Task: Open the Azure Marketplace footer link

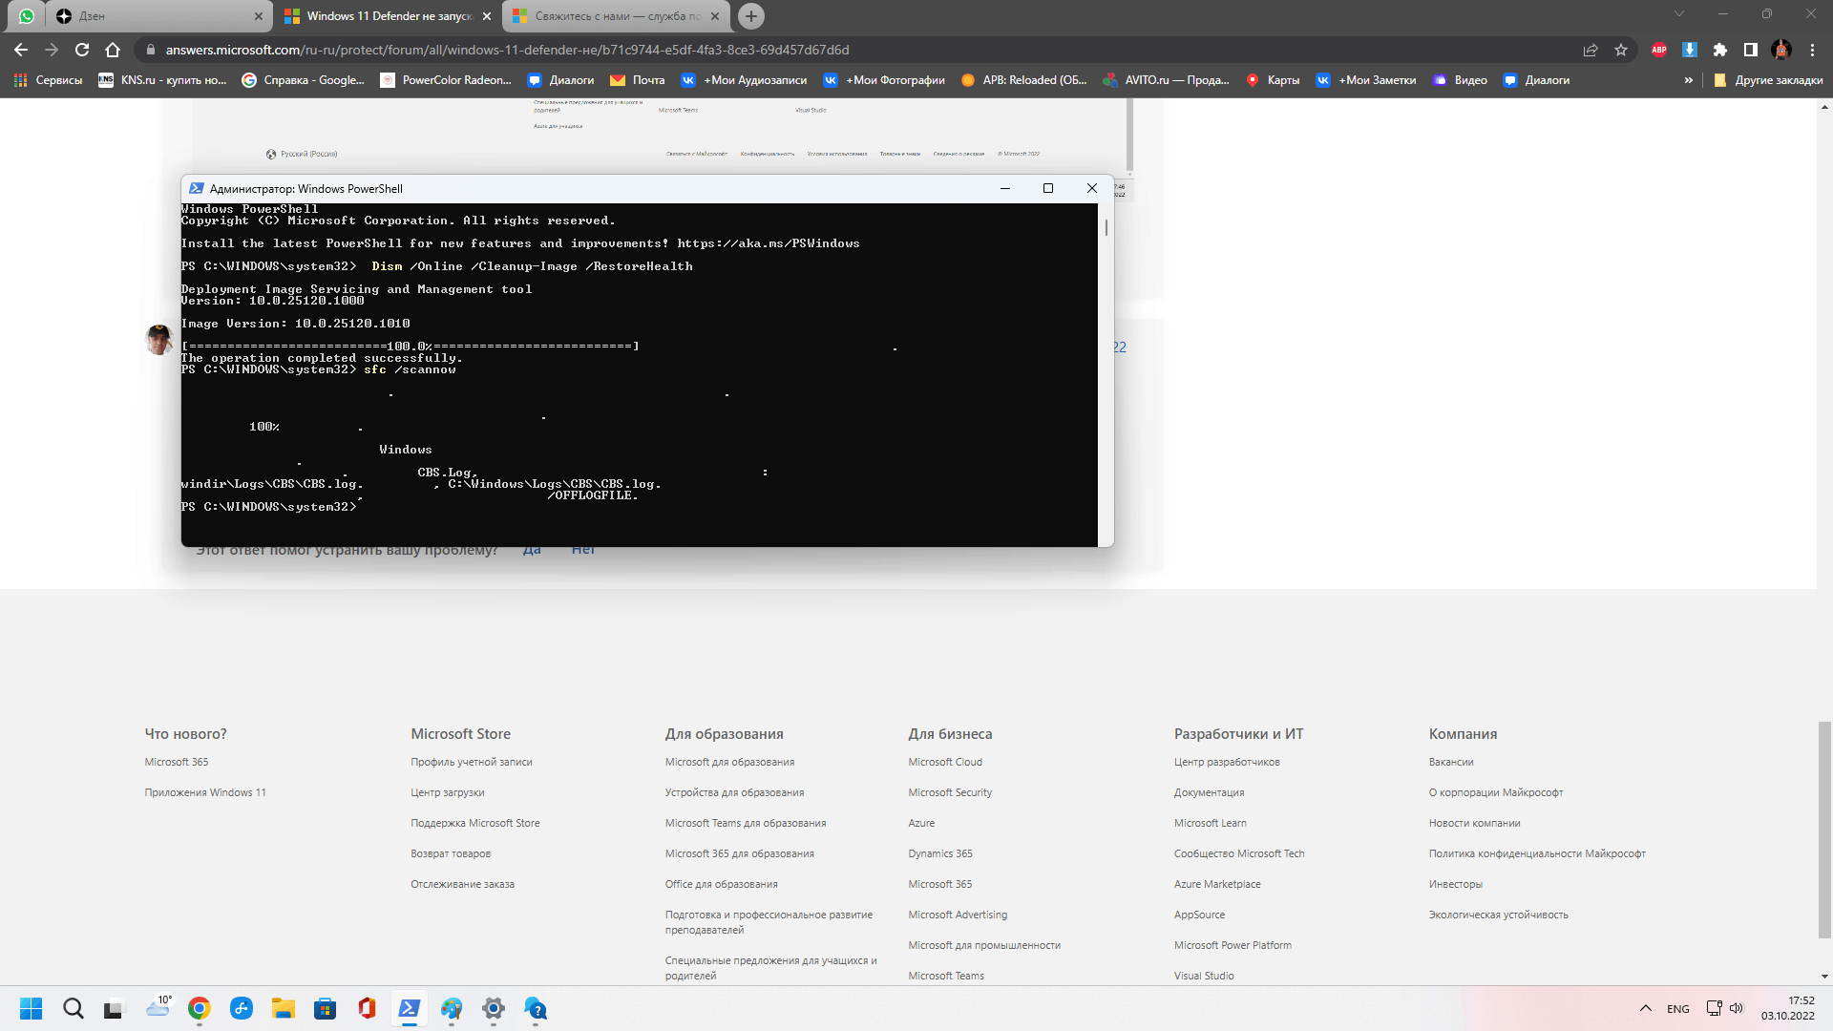Action: 1217,884
